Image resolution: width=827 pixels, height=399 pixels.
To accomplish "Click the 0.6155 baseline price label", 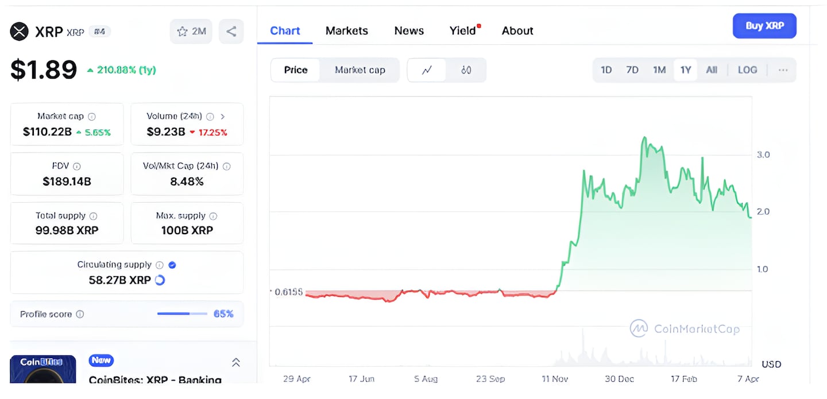I will 288,292.
